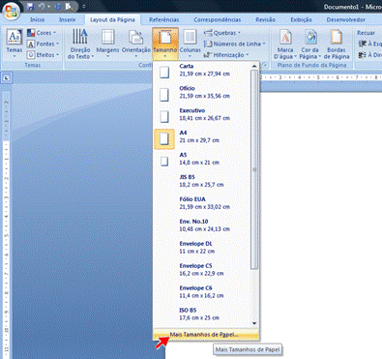Click the page icon beside Executivo

[x=164, y=117]
